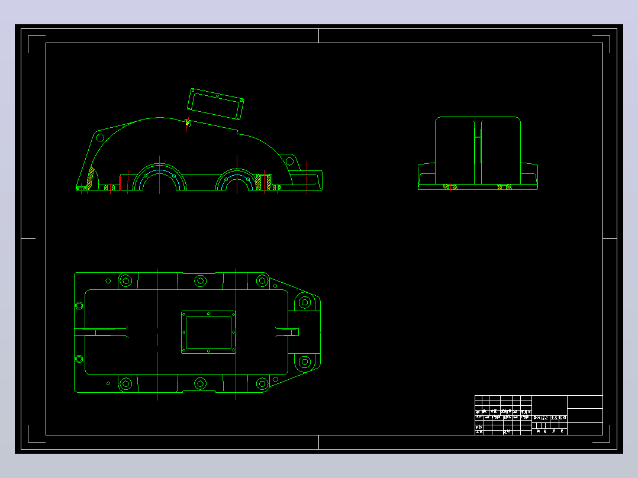
Task: Click the rectangular inspection cover in plan view
Action: click(208, 332)
